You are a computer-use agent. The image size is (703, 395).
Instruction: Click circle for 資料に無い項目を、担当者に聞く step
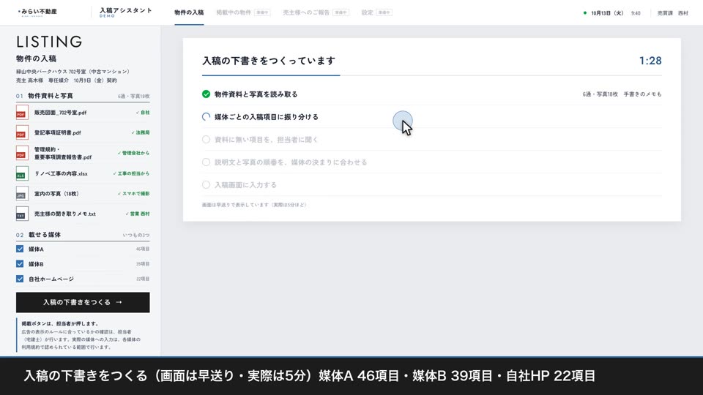tap(206, 139)
